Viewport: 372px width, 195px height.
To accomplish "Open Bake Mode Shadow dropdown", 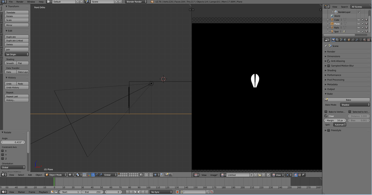I will (355, 105).
